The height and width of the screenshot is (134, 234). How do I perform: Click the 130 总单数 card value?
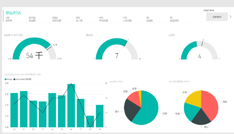(x=7, y=18)
